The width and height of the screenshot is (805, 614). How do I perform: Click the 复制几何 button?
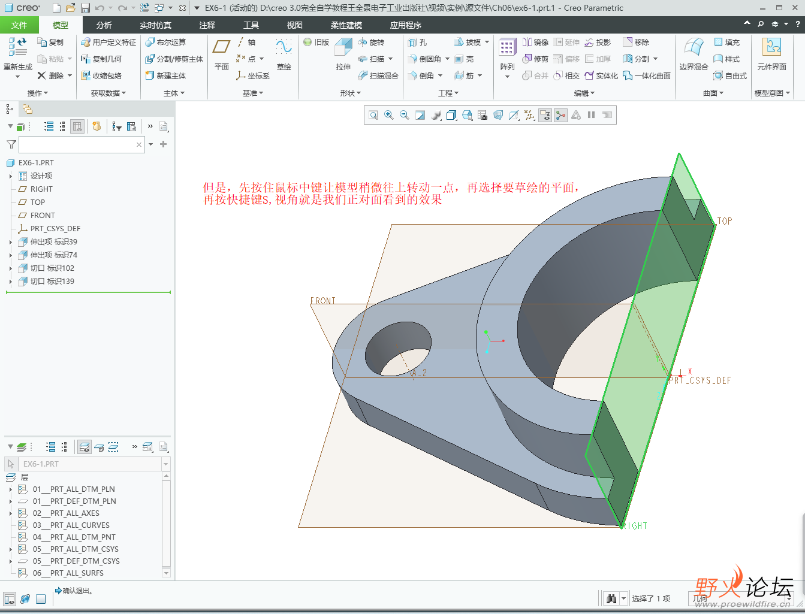click(101, 59)
